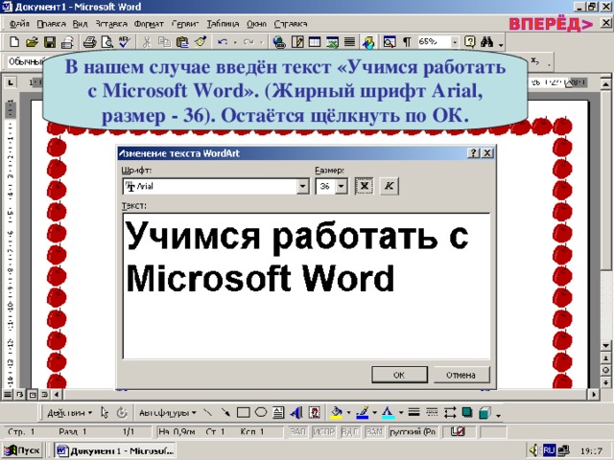Open the zoom percentage dropdown
Viewport: 614px width, 460px height.
[x=455, y=42]
